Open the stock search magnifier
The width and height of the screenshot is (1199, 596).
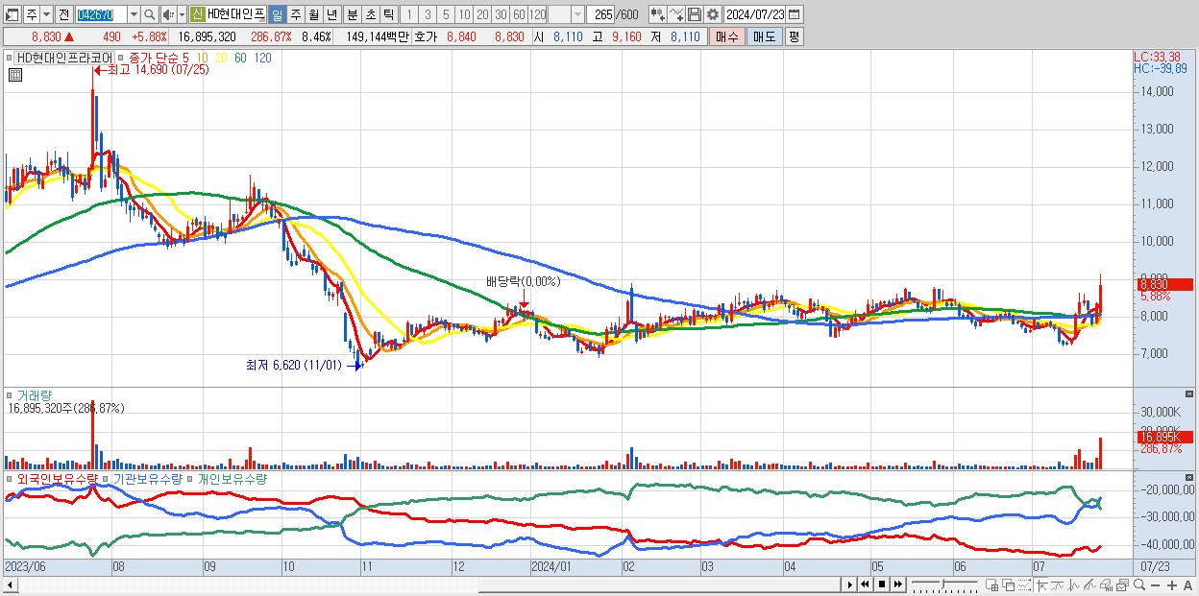(149, 14)
